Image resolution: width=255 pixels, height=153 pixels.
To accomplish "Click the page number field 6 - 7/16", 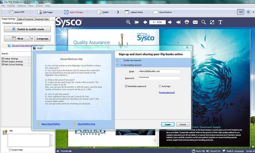I will [157, 22].
